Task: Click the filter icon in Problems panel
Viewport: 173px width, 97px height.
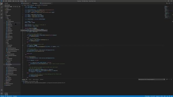Action: pyautogui.click(x=164, y=79)
